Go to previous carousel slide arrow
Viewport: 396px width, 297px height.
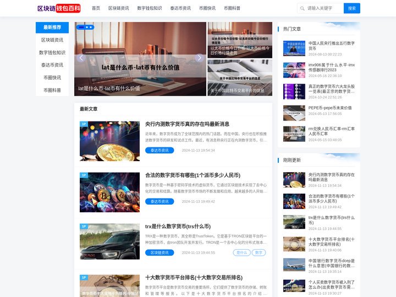(x=81, y=58)
